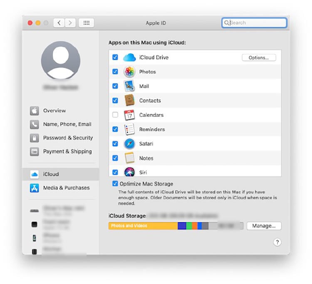Click the Mail stamp icon
This screenshot has width=312, height=284.
[x=129, y=86]
